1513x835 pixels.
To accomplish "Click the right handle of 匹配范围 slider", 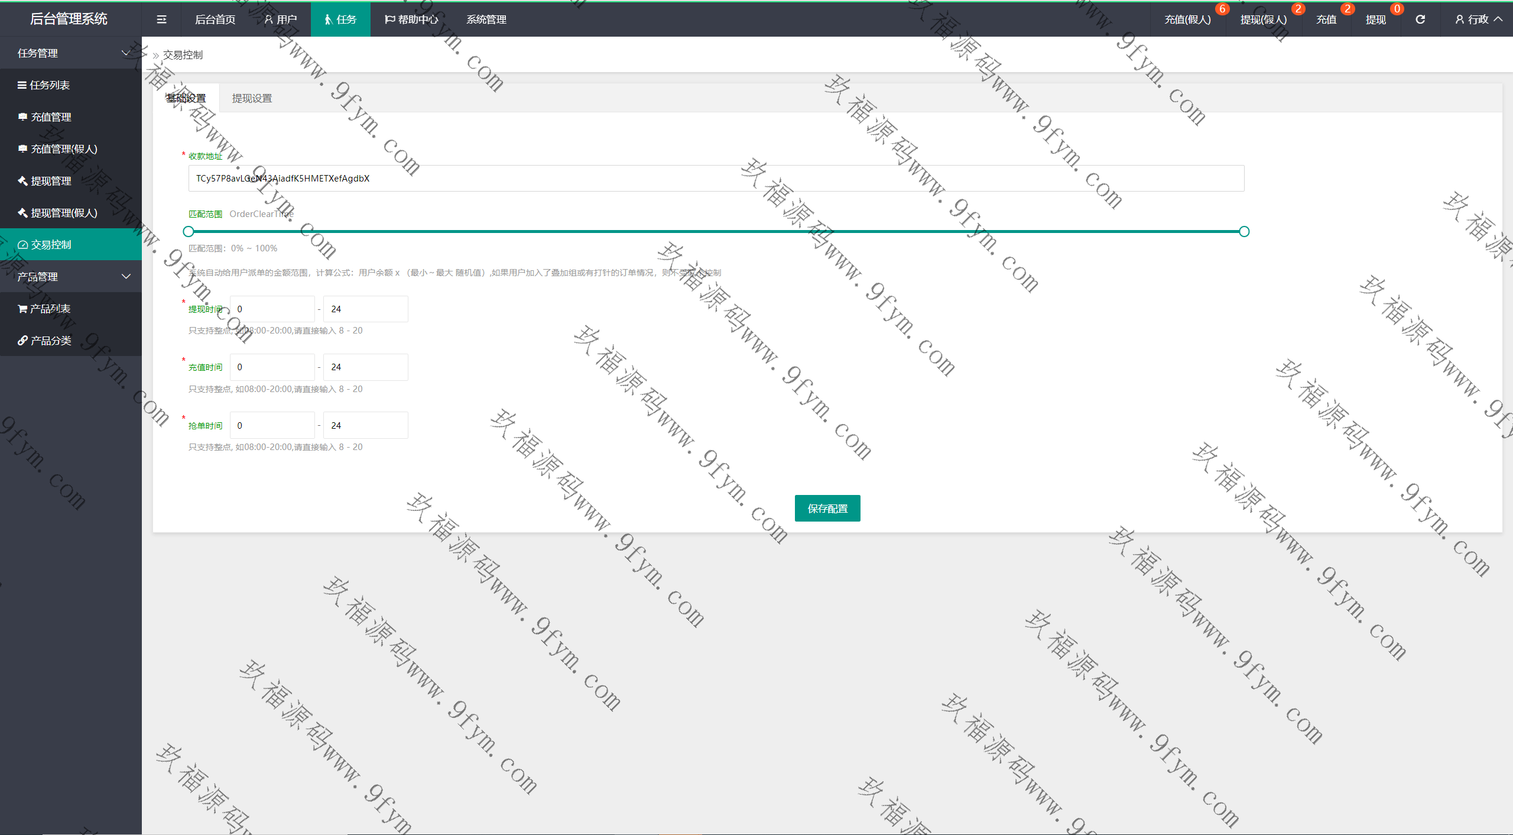I will [1244, 232].
